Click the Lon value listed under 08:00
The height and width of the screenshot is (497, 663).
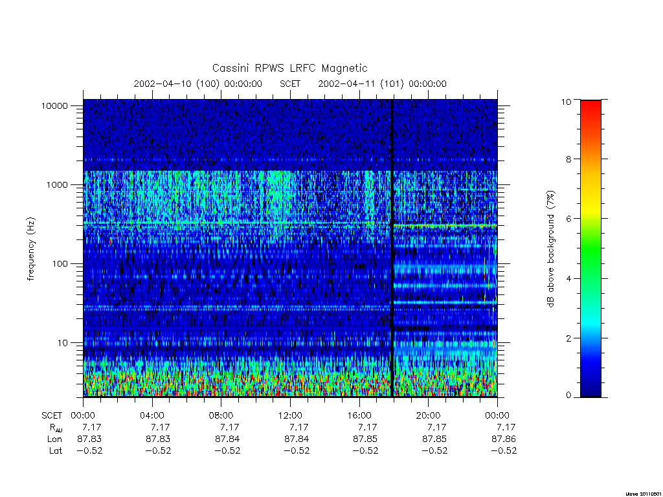tap(227, 439)
